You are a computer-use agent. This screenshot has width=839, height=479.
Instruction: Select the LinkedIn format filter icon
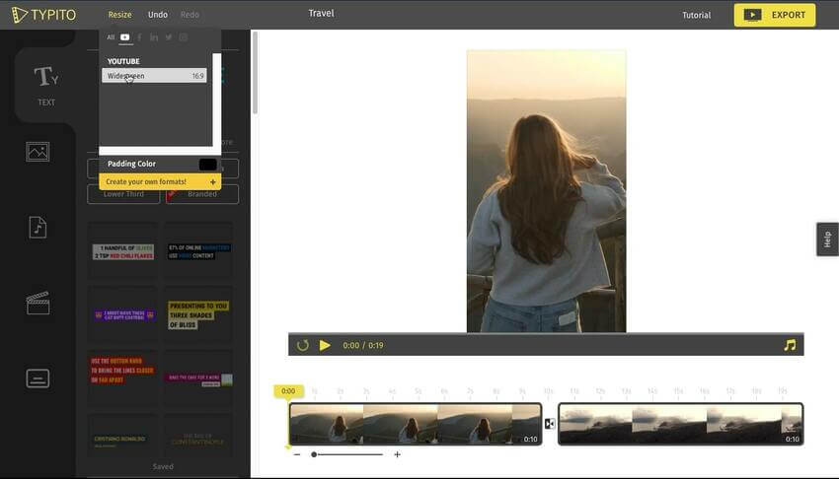coord(154,37)
